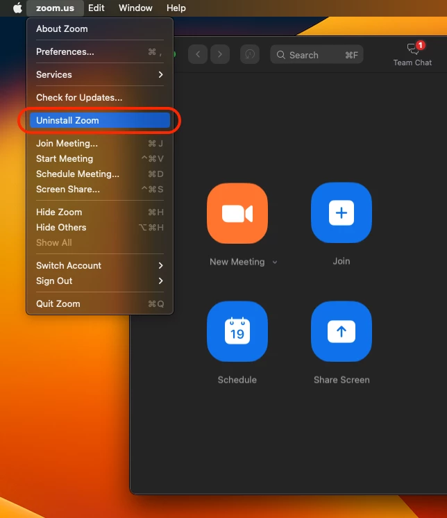Choose Hide Others
The image size is (447, 518).
point(100,227)
